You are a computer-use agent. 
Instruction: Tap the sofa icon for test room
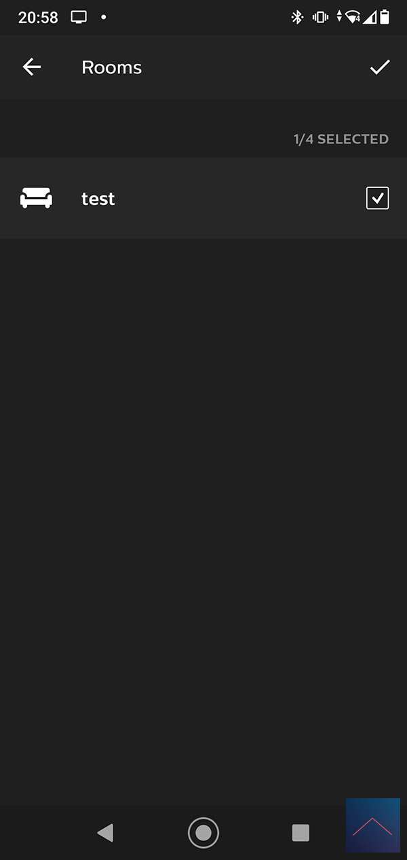point(36,198)
